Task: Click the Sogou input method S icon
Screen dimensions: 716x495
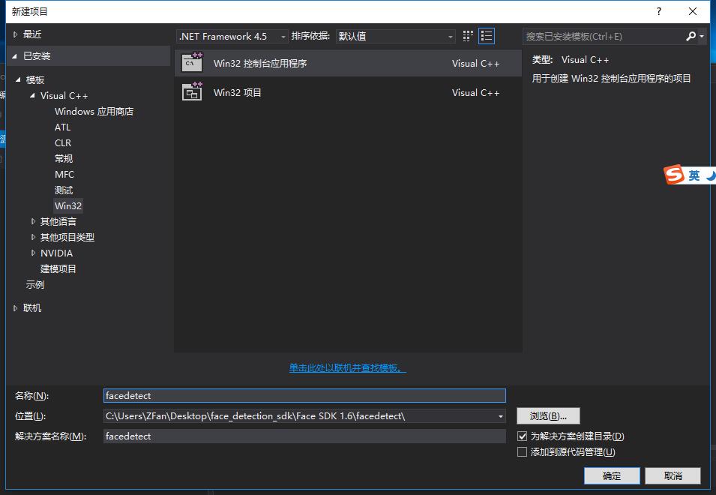Action: tap(674, 175)
